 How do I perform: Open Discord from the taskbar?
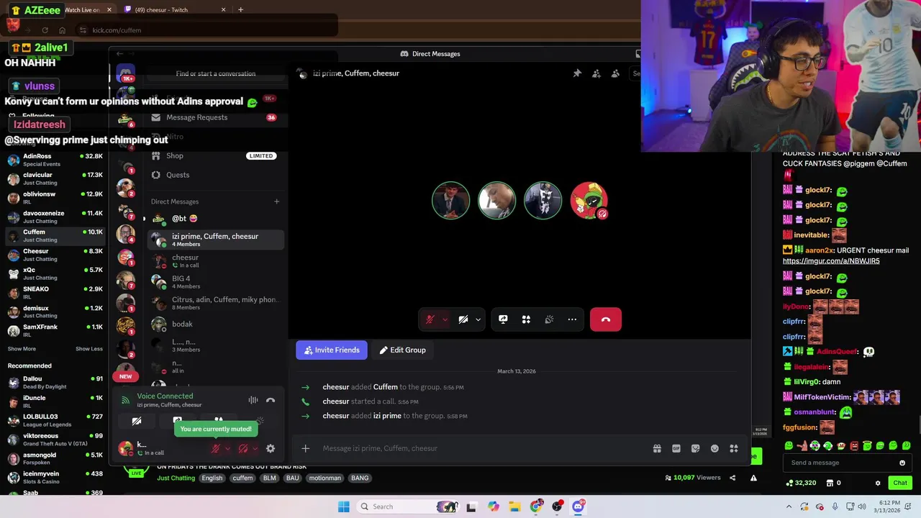point(578,506)
